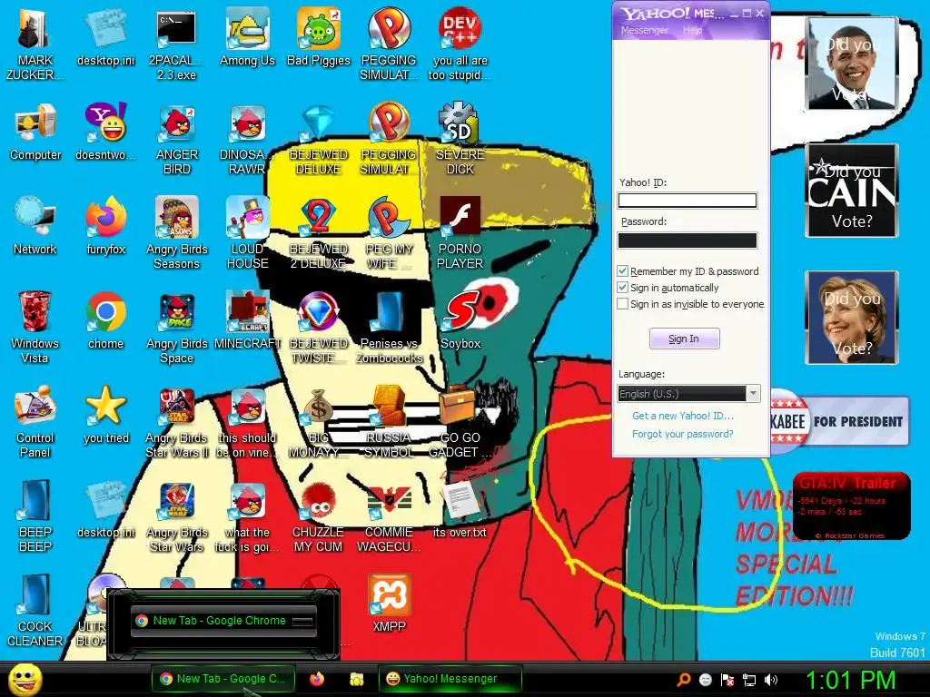The image size is (930, 697).
Task: Open the Action Center flag tray icon
Action: (x=727, y=680)
